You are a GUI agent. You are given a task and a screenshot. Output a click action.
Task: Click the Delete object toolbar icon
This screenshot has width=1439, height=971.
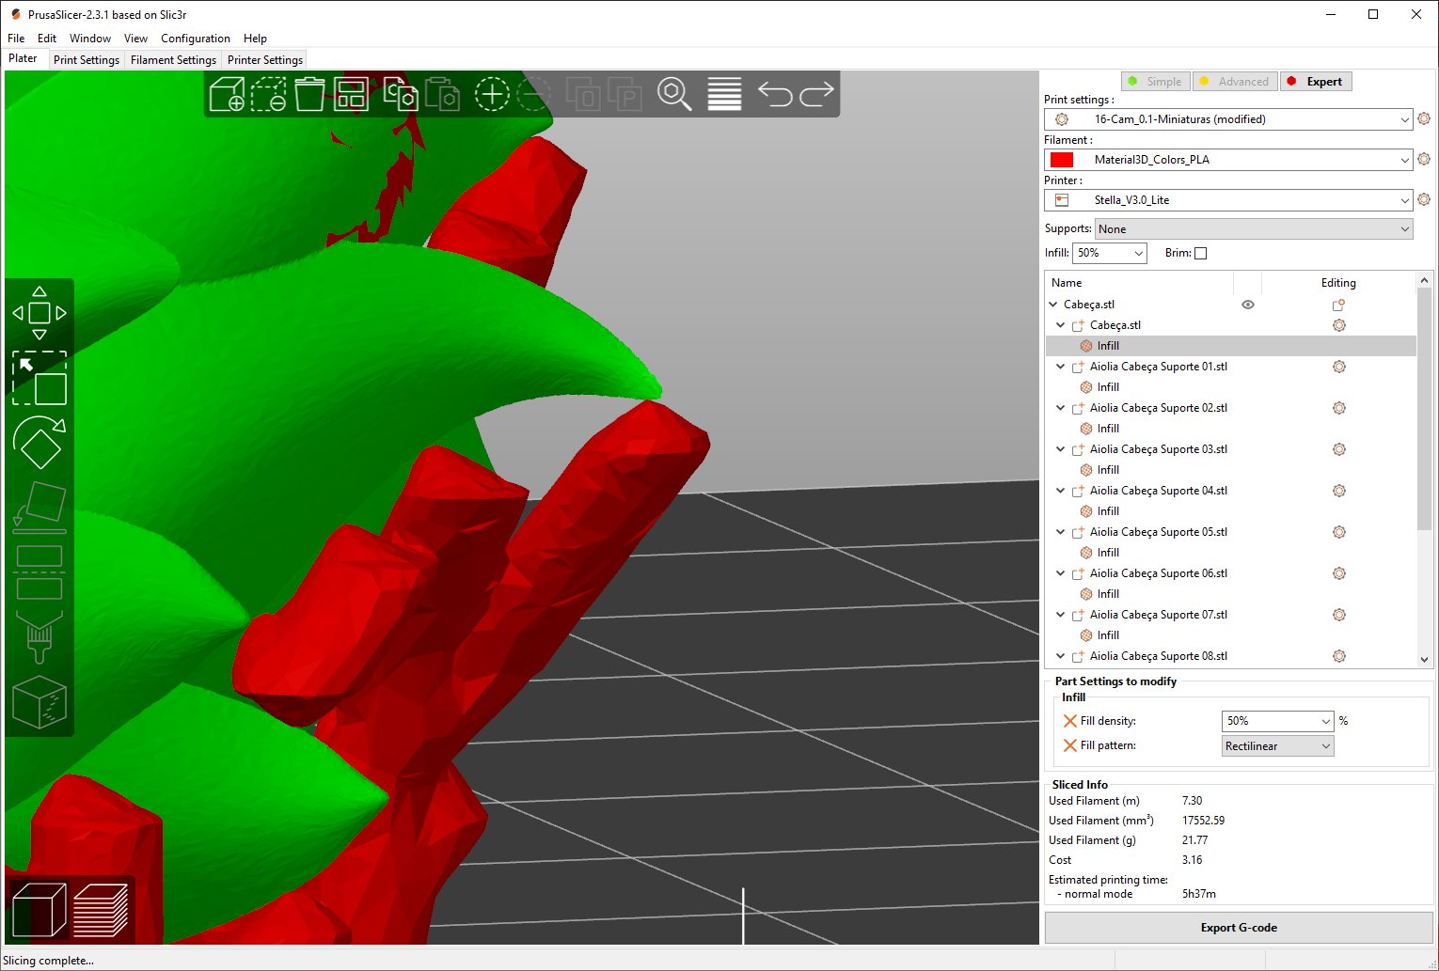coord(268,94)
